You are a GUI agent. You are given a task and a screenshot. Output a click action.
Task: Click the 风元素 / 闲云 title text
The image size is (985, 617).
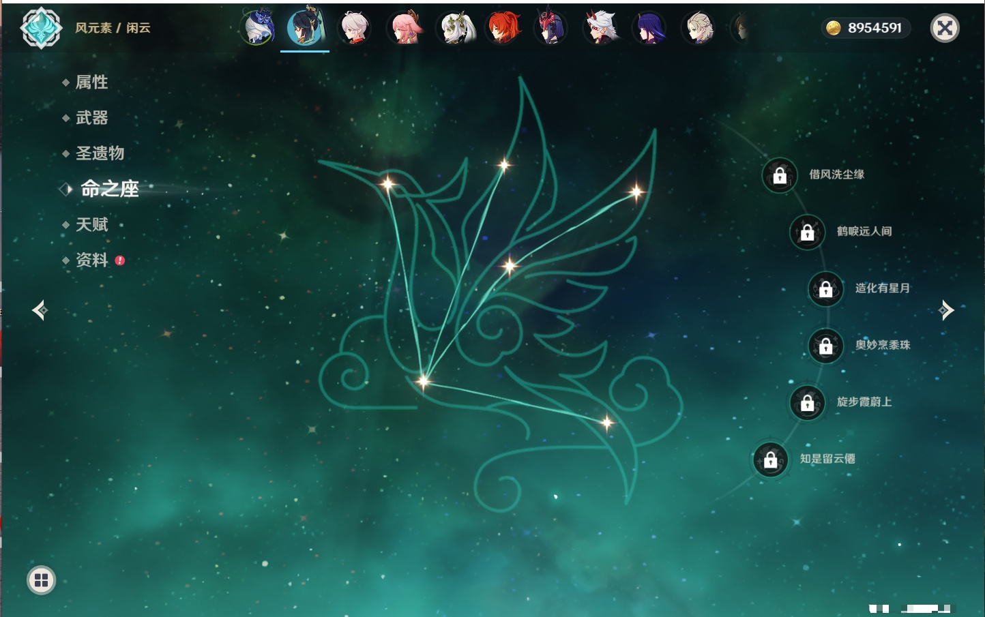click(x=113, y=28)
